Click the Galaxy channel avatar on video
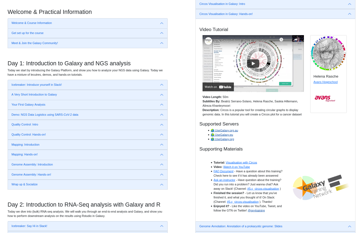This screenshot has width=359, height=233. 208,41
